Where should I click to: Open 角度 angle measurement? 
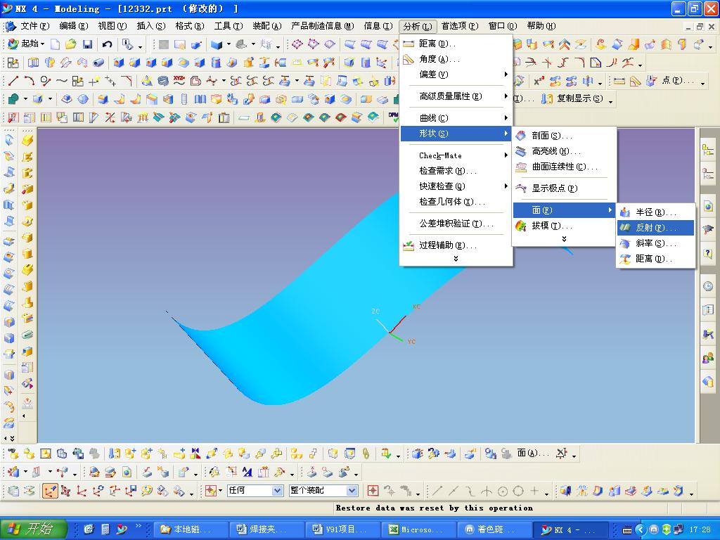(456, 59)
